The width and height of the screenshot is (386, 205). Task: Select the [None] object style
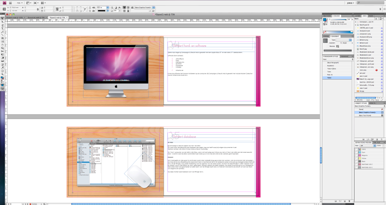tap(369, 109)
